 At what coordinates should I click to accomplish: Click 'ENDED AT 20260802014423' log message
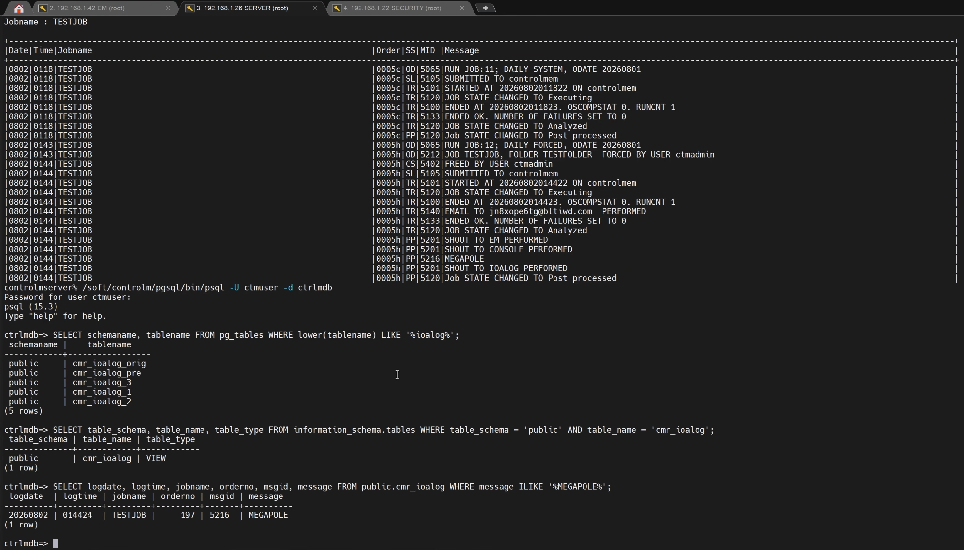click(x=560, y=202)
